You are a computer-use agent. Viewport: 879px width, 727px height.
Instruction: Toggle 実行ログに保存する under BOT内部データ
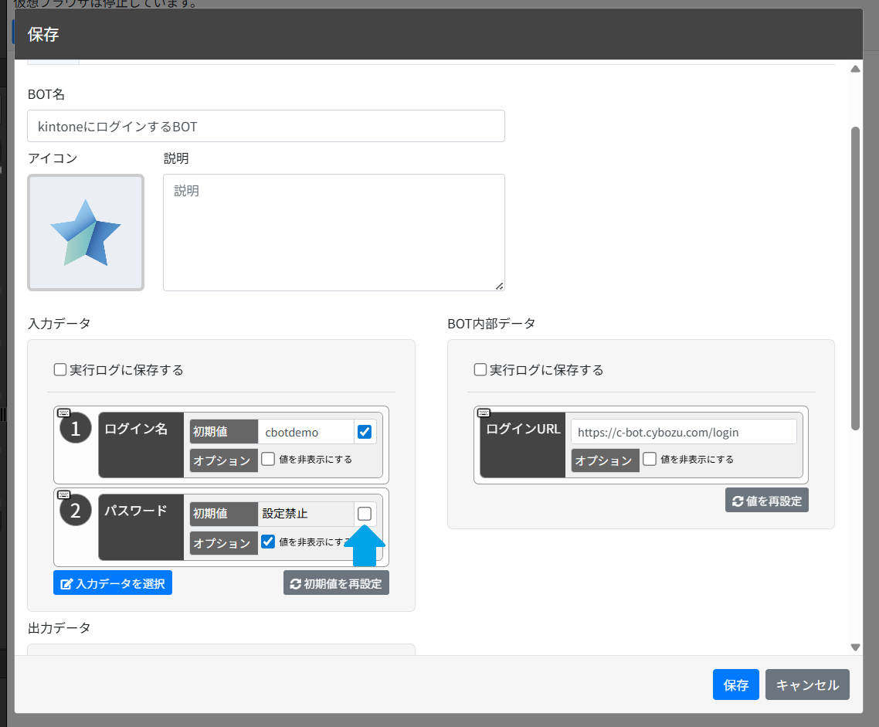click(480, 369)
